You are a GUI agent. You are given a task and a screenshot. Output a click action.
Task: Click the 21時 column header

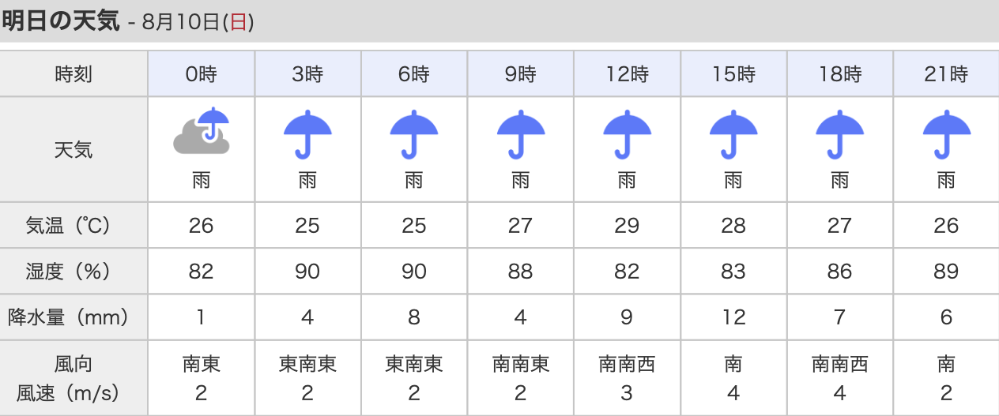click(x=946, y=74)
